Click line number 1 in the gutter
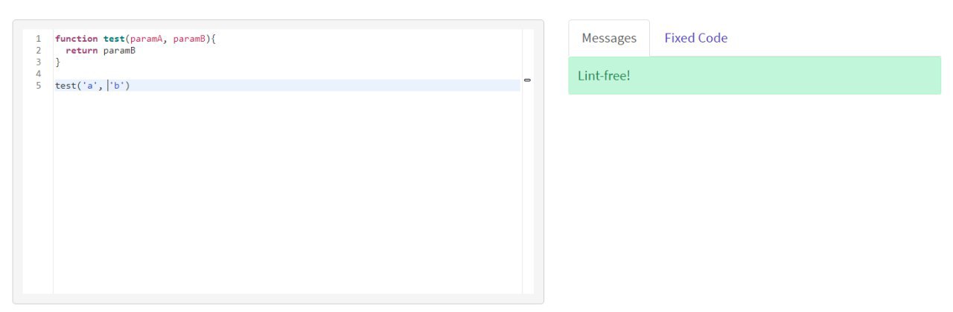This screenshot has height=312, width=953. click(38, 39)
